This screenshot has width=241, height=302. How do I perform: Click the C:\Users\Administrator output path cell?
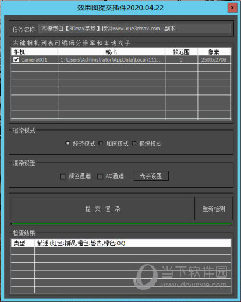tap(111, 60)
